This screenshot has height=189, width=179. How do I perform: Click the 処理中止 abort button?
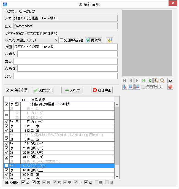(x=102, y=90)
